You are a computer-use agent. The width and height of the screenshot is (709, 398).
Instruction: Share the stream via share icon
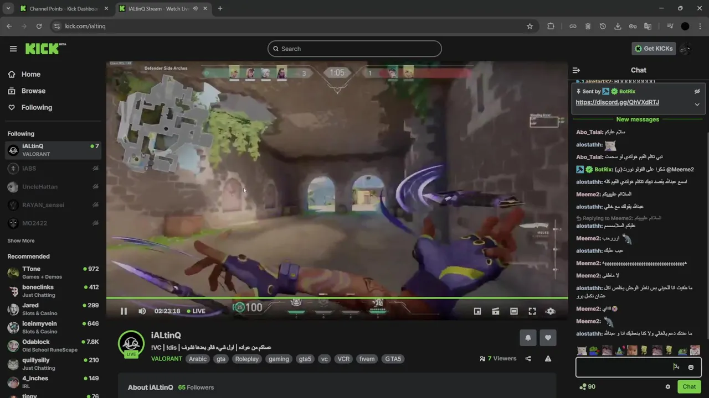point(528,359)
